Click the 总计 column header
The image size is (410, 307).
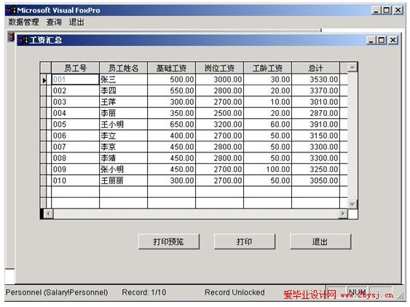[x=315, y=68]
